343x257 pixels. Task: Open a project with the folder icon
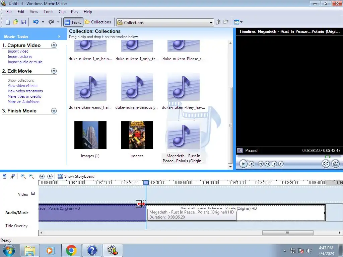point(16,22)
